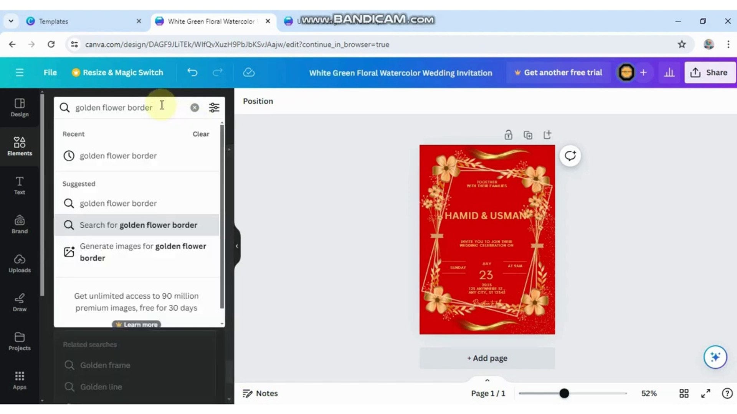
Task: Select the Text tool in the sidebar
Action: (x=19, y=186)
